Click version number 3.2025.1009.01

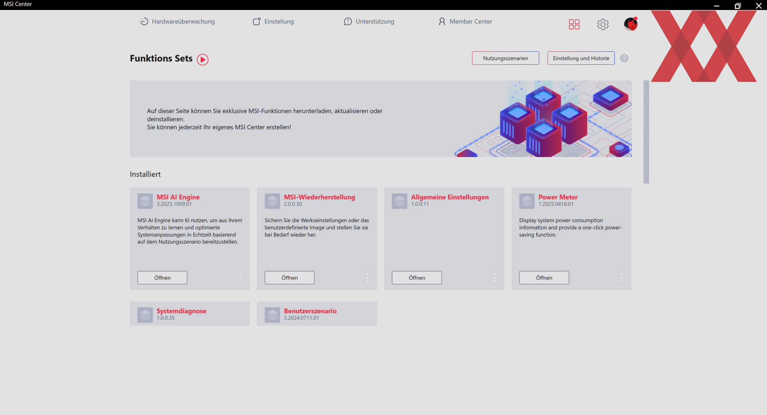(x=174, y=204)
